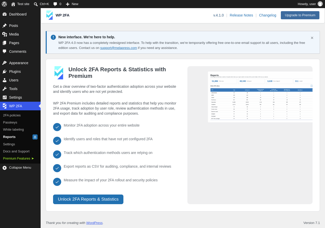Click the WP 2FA header logo
The width and height of the screenshot is (325, 228).
coord(50,15)
